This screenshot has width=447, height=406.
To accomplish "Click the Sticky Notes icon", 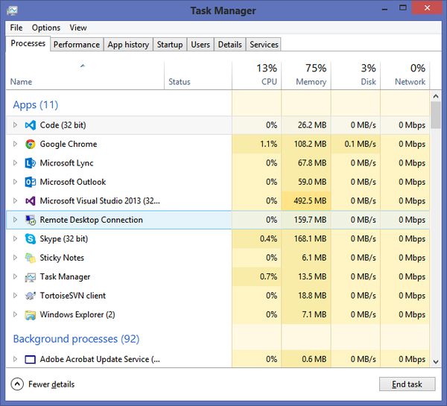I will pos(31,258).
